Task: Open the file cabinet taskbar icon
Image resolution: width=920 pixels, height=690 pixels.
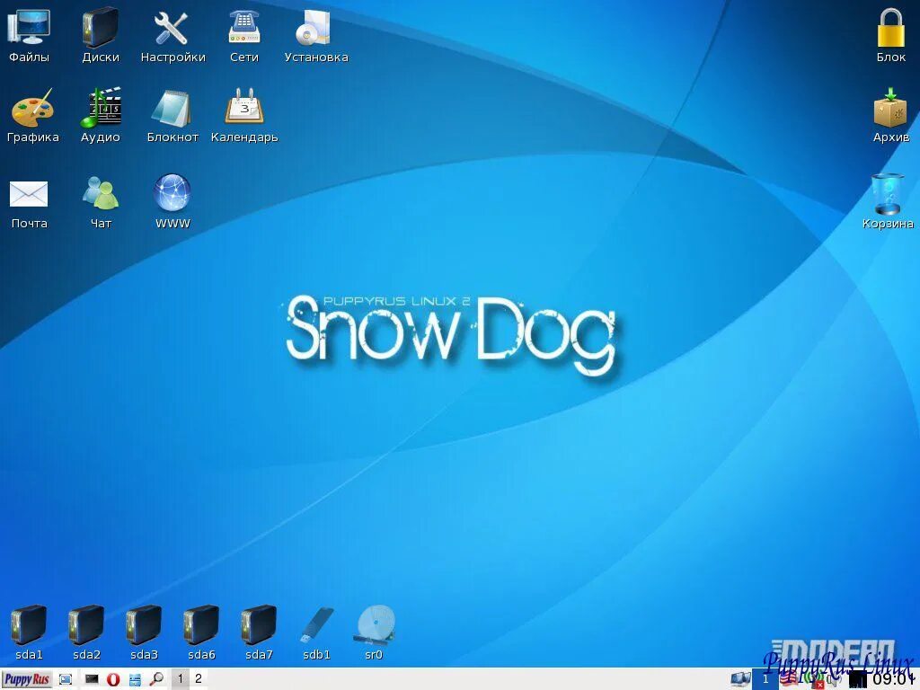Action: pos(135,679)
